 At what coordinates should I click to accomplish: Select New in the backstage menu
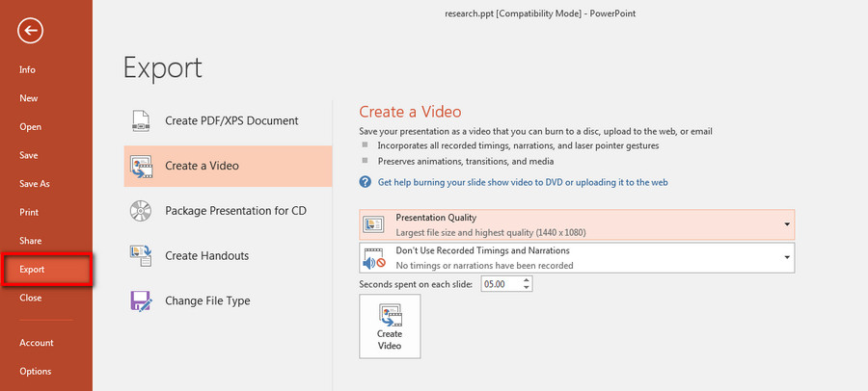point(29,98)
